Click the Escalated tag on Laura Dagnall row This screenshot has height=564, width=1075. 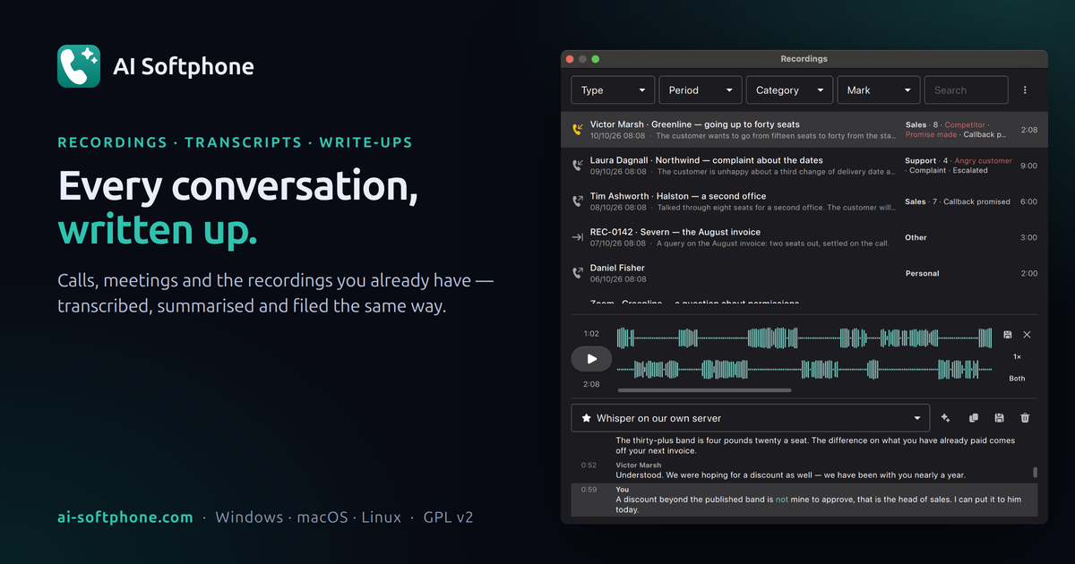click(x=970, y=170)
